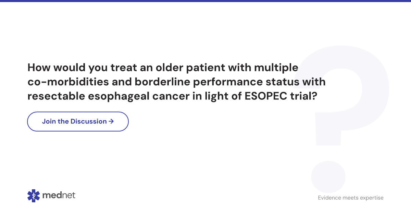
Task: Click the headline question about ESOPEC trial
Action: (x=176, y=82)
